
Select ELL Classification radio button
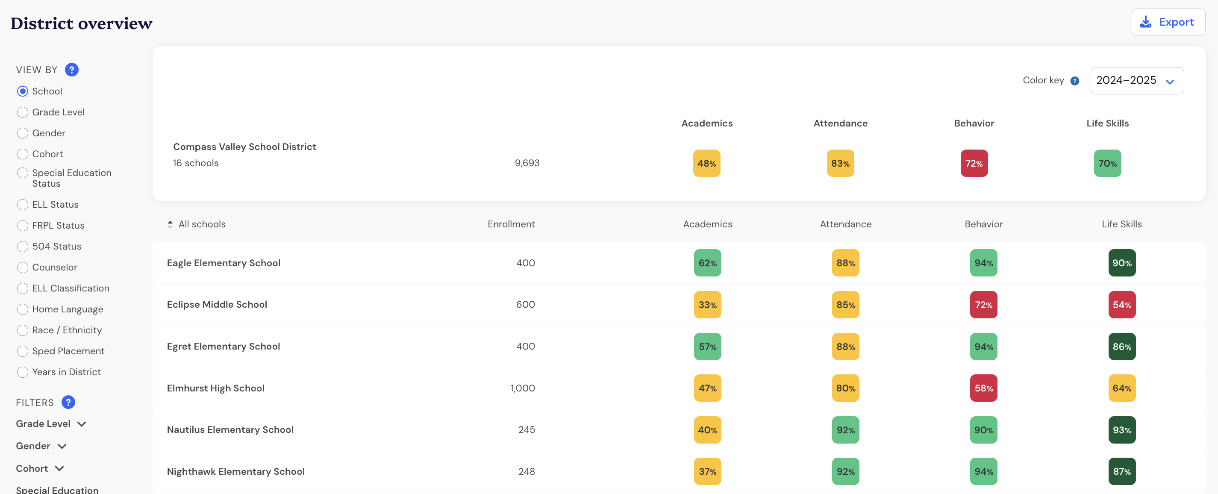[x=22, y=288]
